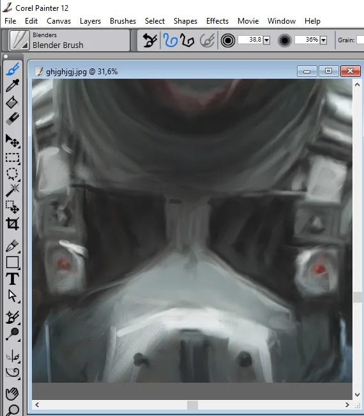Select the Mirror Painting tool
The height and width of the screenshot is (416, 364).
12,356
